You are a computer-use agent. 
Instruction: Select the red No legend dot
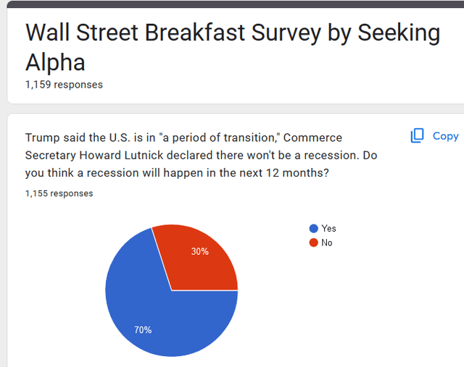[x=313, y=242]
